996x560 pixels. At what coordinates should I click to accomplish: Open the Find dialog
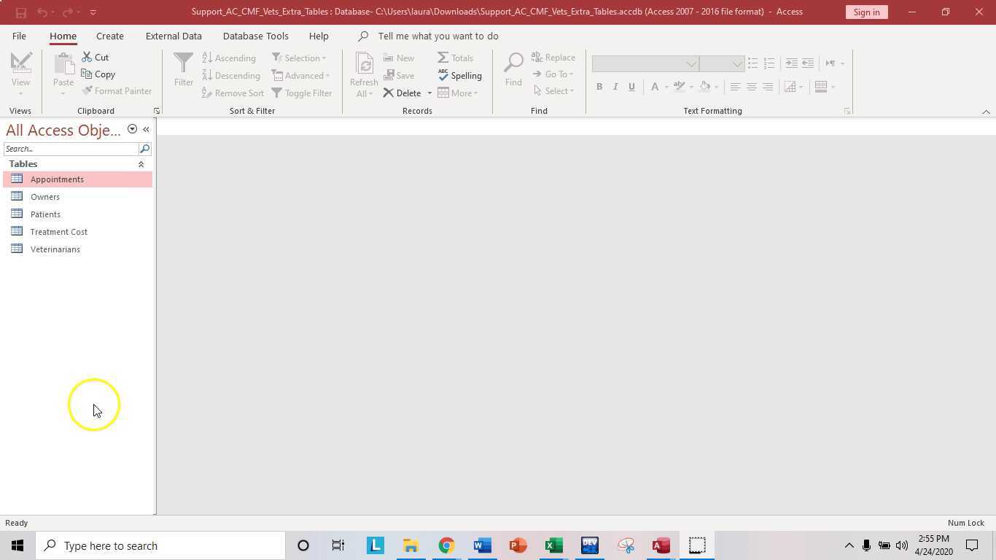[x=513, y=70]
